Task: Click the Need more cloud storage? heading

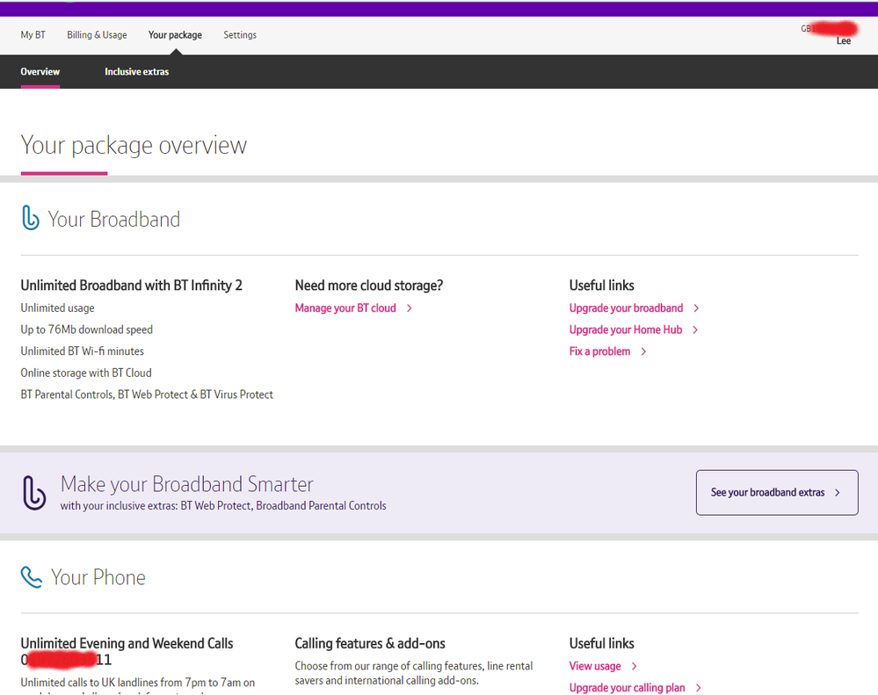Action: pos(369,286)
